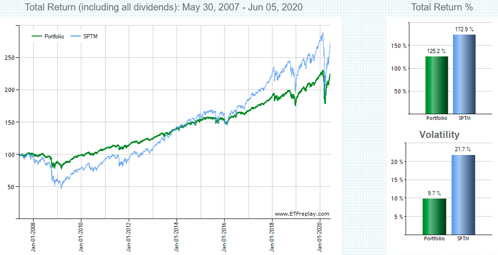Click the 172.9 % value label
Viewport: 498px width, 255px height.
click(464, 29)
